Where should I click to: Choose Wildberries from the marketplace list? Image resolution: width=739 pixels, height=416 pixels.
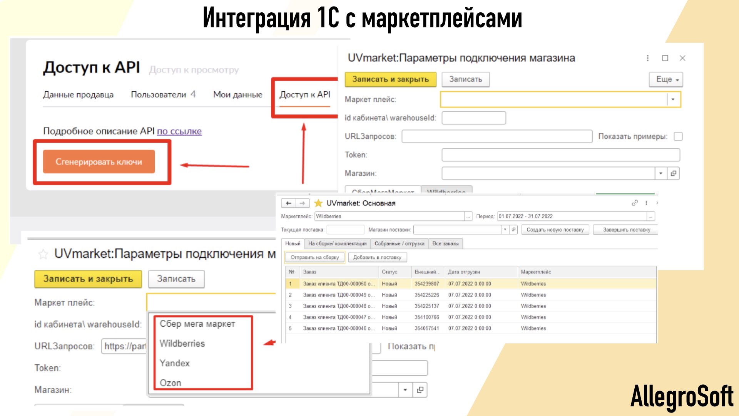tap(182, 344)
